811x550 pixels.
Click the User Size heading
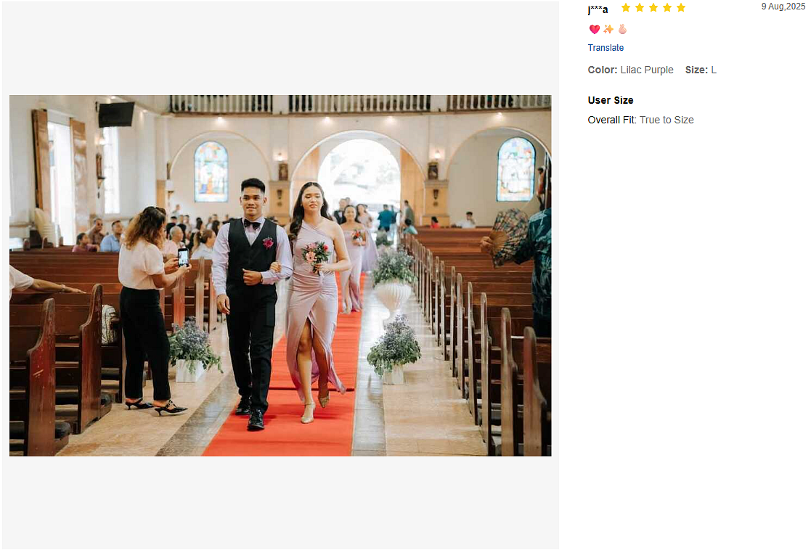coord(610,100)
